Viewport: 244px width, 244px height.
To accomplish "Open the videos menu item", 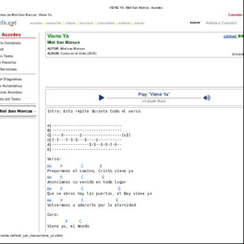I will pyautogui.click(x=71, y=23).
